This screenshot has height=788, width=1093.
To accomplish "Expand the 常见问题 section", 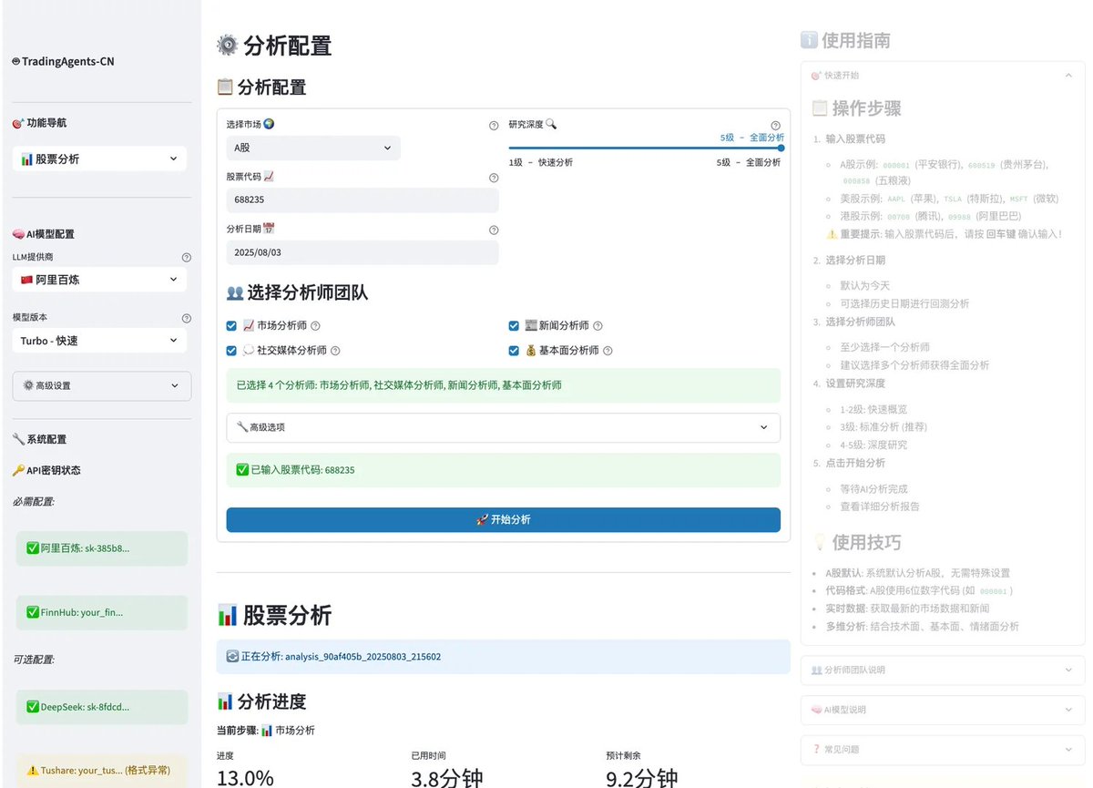I will coord(943,749).
